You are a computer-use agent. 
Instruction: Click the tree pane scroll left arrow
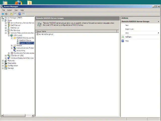[x=2, y=115]
